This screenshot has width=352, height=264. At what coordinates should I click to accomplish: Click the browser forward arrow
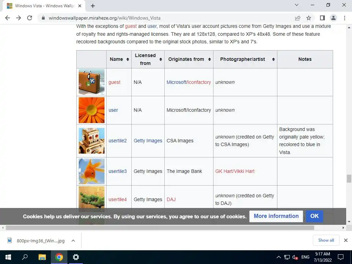point(19,18)
